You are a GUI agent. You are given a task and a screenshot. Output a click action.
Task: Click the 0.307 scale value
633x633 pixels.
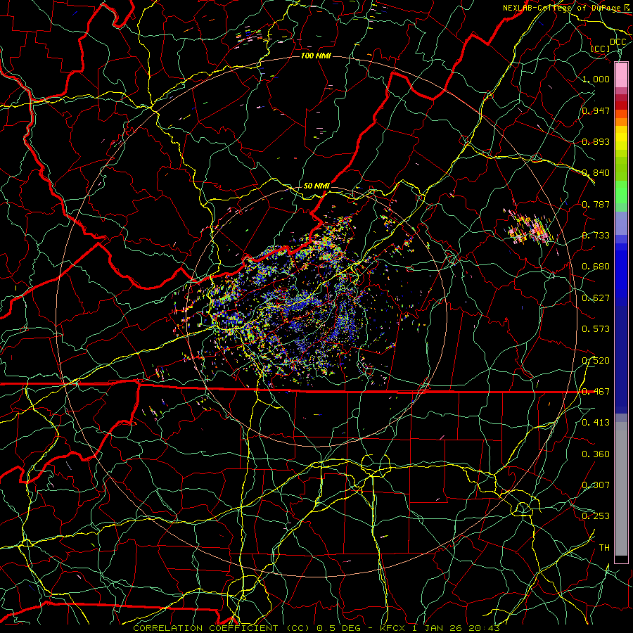tap(596, 485)
